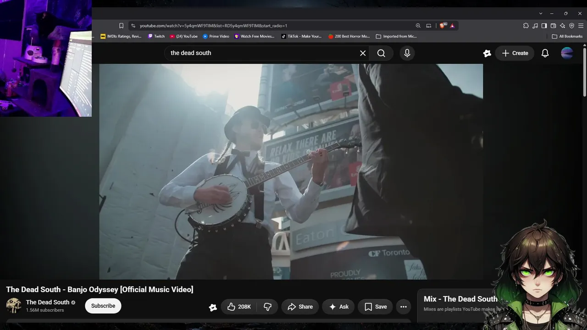
Task: Click the browser address bar URL
Action: click(x=213, y=26)
